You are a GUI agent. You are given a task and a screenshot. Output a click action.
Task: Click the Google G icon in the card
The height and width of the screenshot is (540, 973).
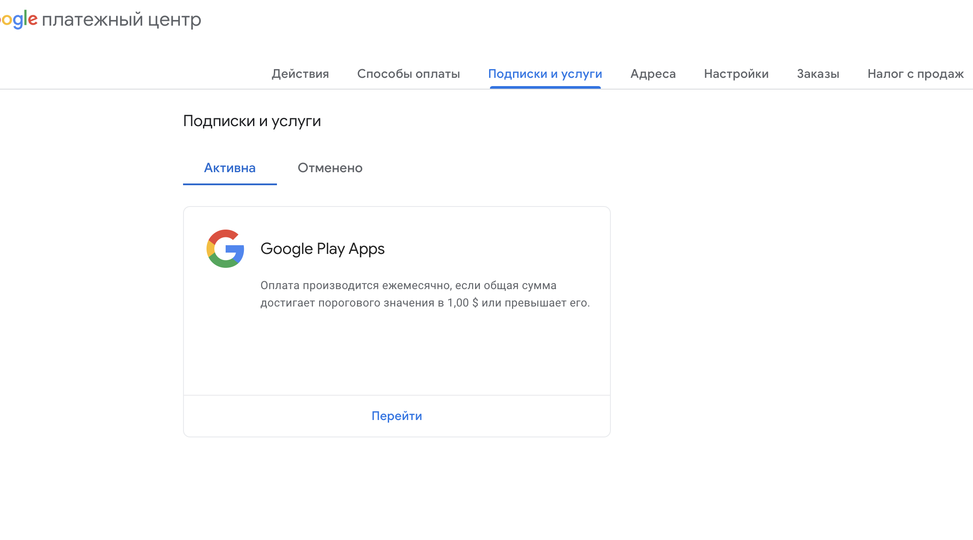[225, 249]
